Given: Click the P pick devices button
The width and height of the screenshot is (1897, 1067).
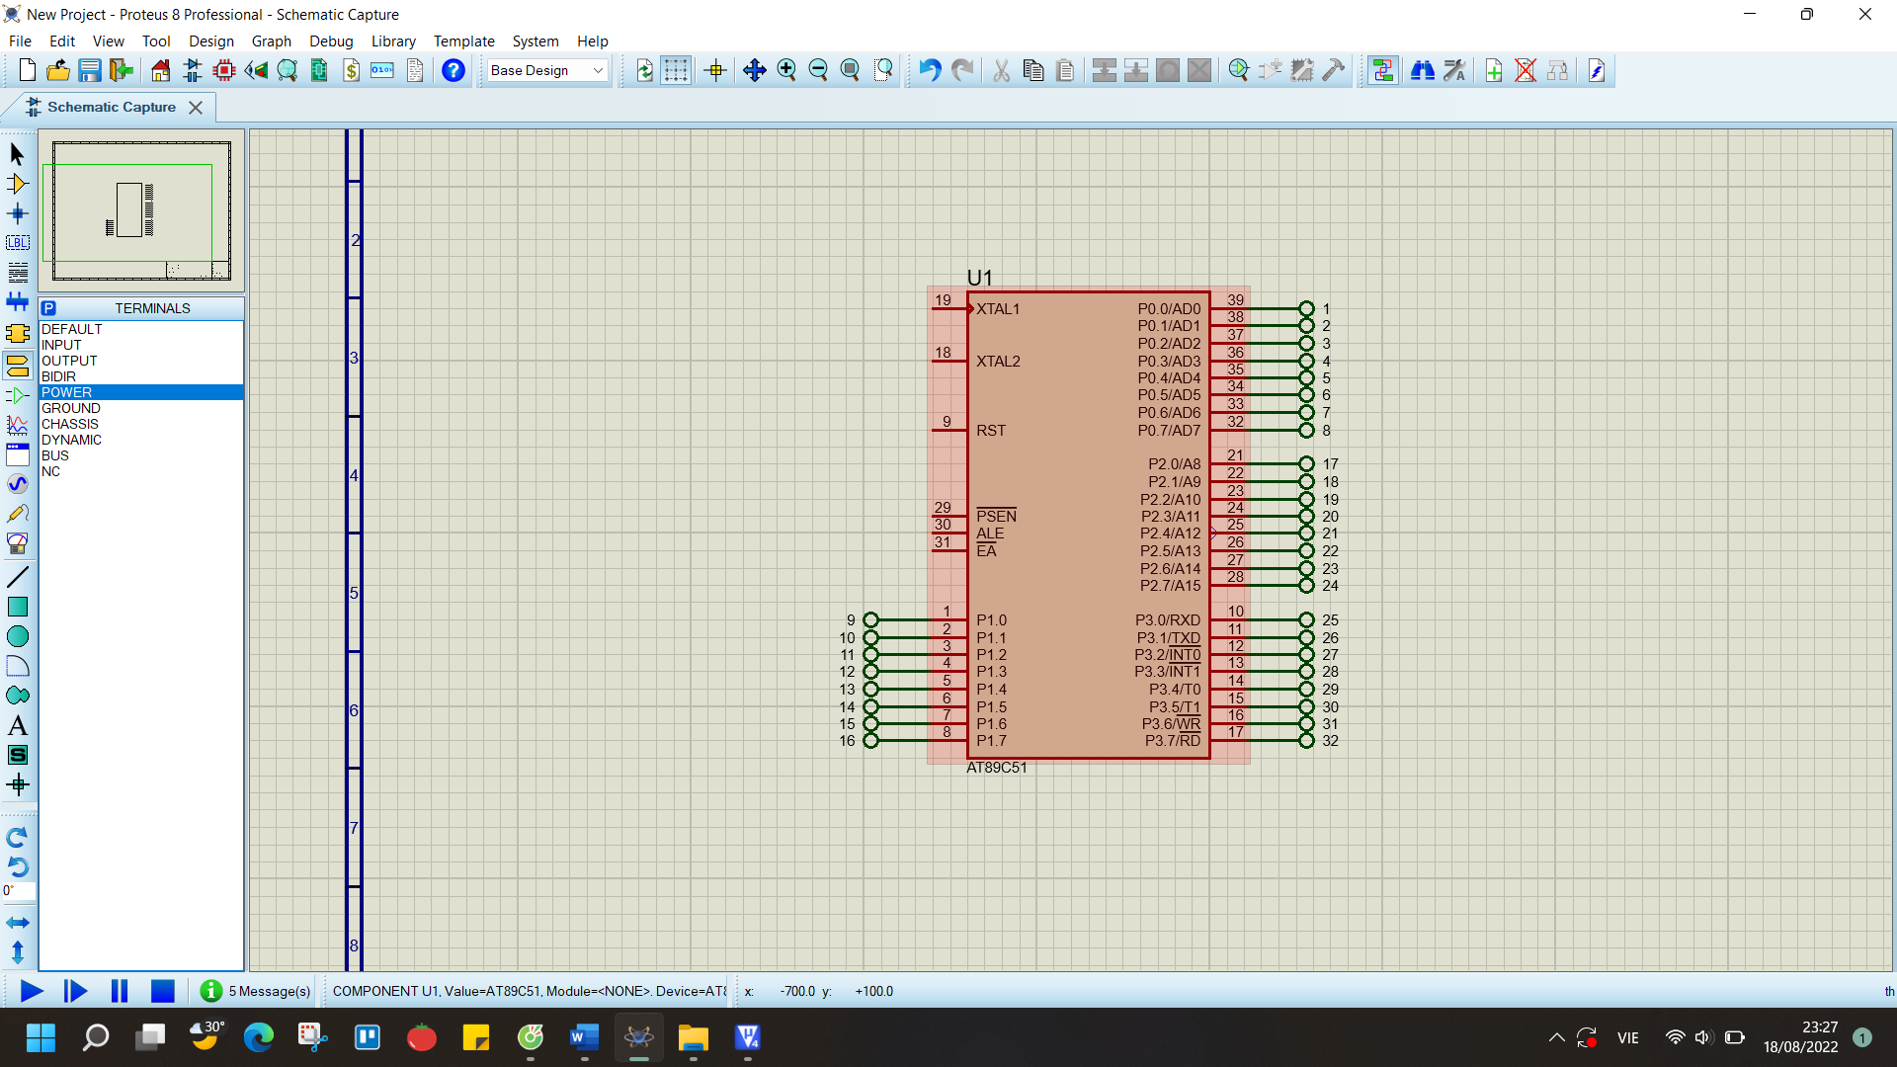Looking at the screenshot, I should click(x=49, y=308).
